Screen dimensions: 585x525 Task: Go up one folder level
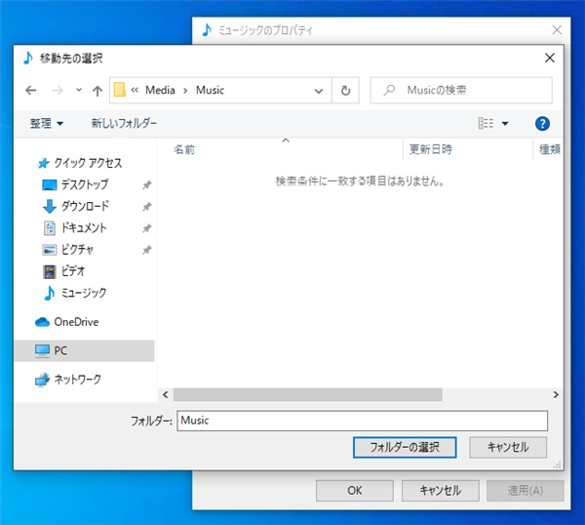(x=97, y=91)
